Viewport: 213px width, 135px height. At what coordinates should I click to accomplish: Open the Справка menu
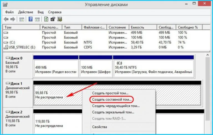[55, 12]
